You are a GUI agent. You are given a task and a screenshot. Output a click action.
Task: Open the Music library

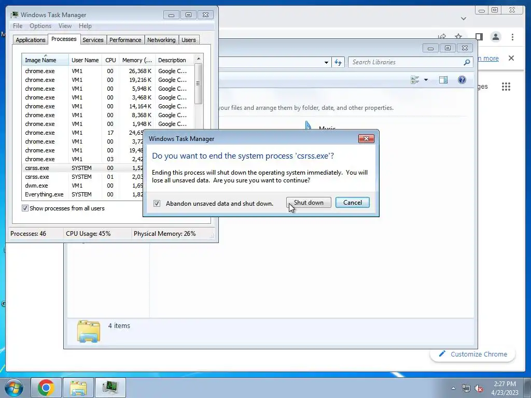tap(320, 126)
